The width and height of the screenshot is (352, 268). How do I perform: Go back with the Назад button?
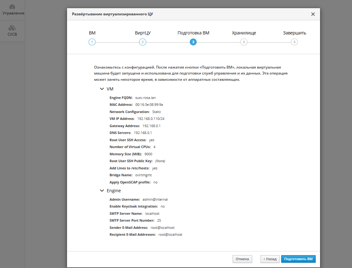pyautogui.click(x=270, y=259)
